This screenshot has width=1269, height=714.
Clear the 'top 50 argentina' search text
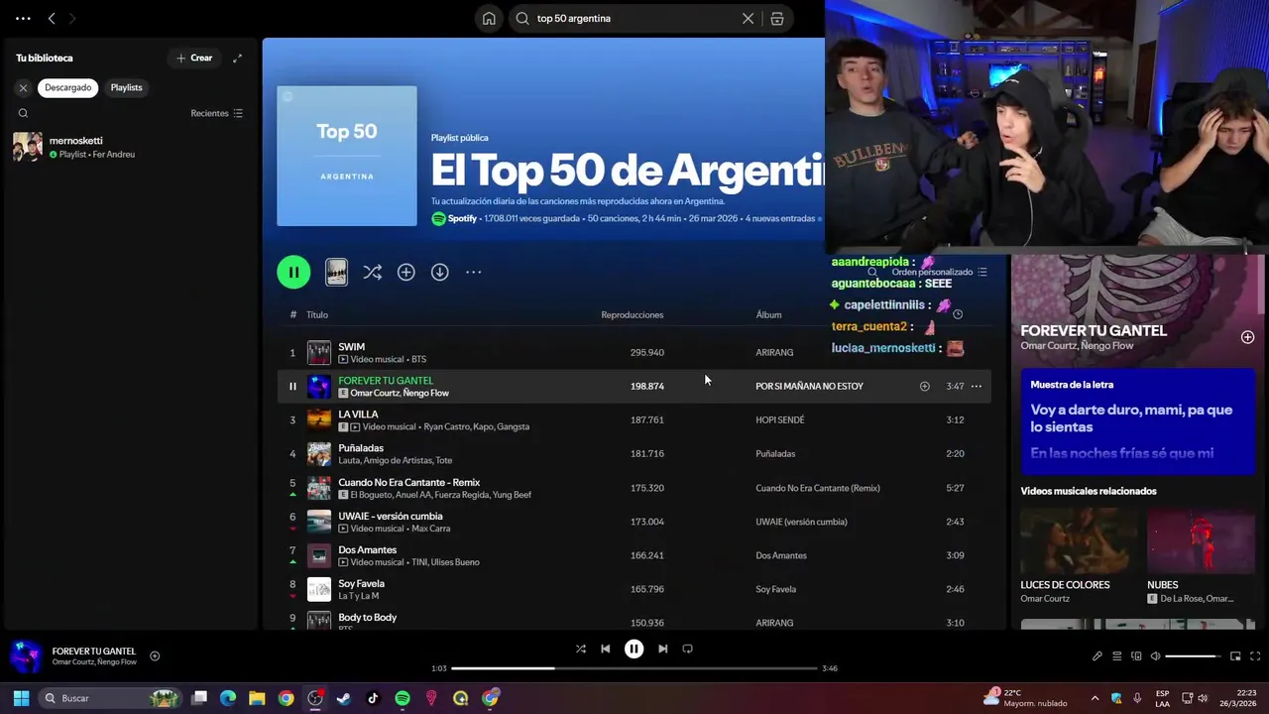[x=748, y=18]
